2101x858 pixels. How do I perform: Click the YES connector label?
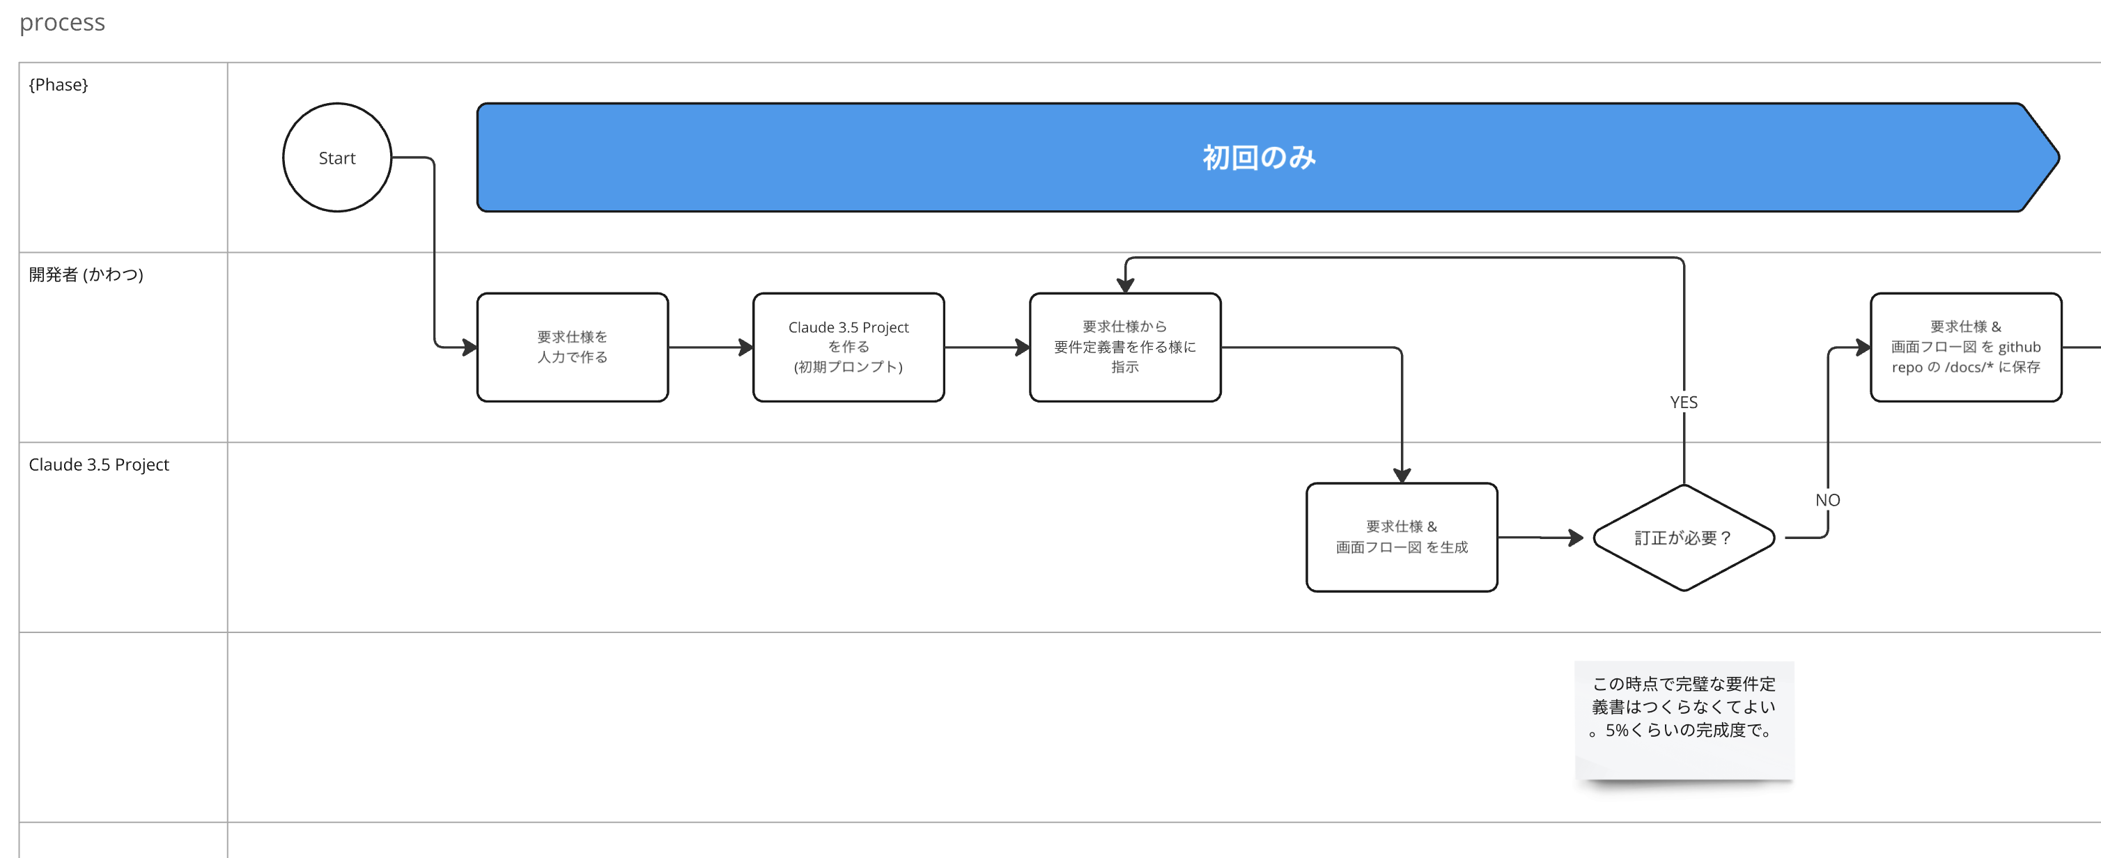pyautogui.click(x=1684, y=402)
